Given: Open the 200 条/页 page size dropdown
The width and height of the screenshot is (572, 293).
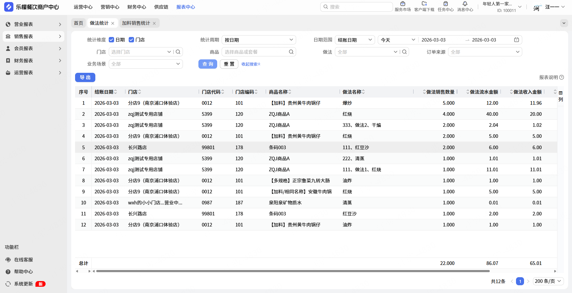Looking at the screenshot, I should (x=548, y=281).
